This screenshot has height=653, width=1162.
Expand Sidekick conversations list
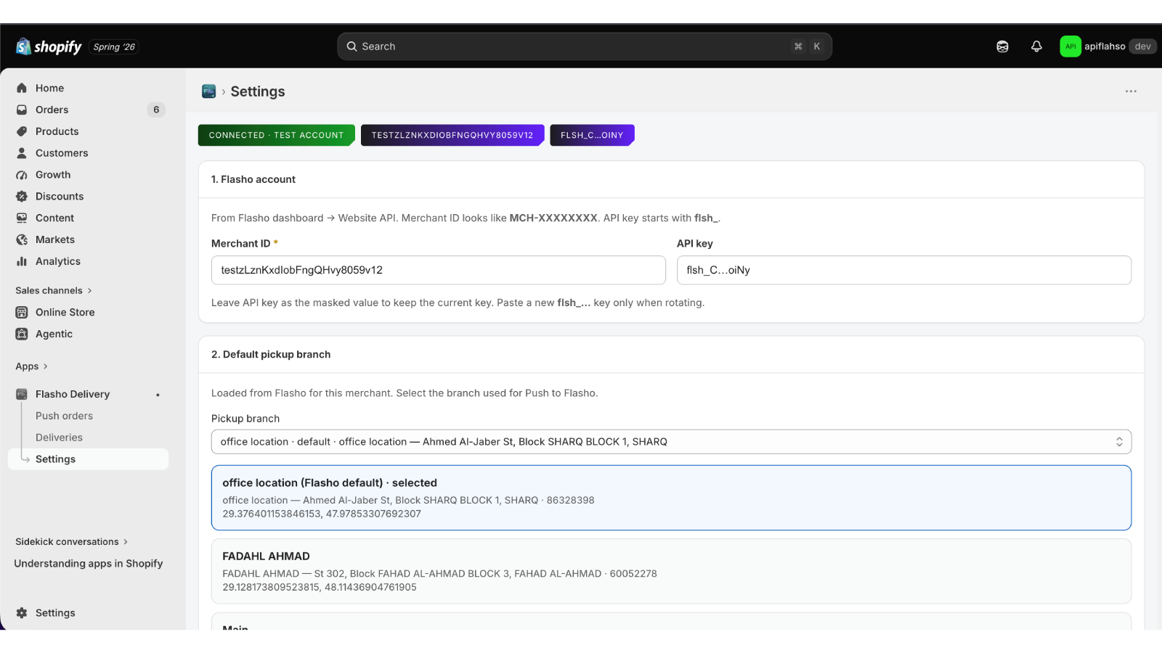click(x=72, y=541)
